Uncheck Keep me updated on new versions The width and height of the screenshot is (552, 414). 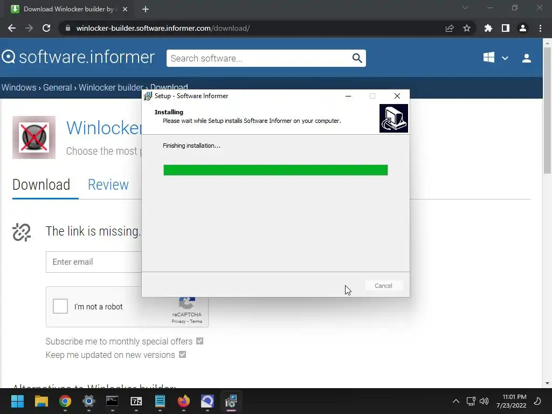point(182,355)
